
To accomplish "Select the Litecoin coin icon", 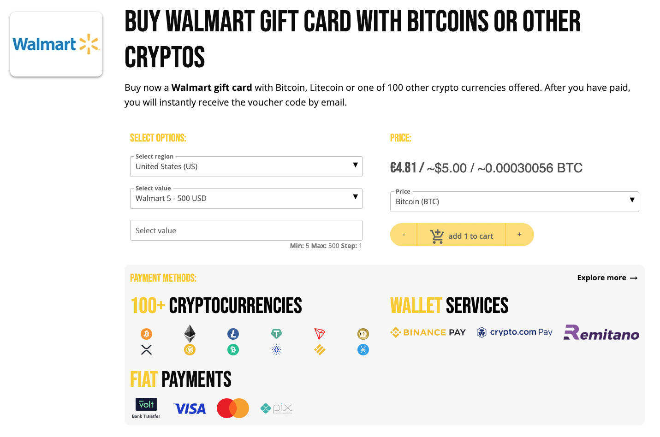I will tap(233, 334).
